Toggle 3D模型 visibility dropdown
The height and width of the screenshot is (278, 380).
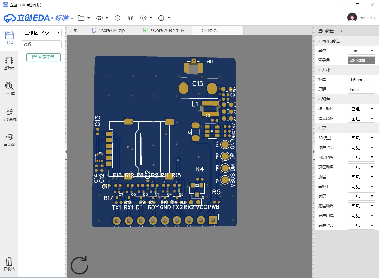pyautogui.click(x=361, y=138)
